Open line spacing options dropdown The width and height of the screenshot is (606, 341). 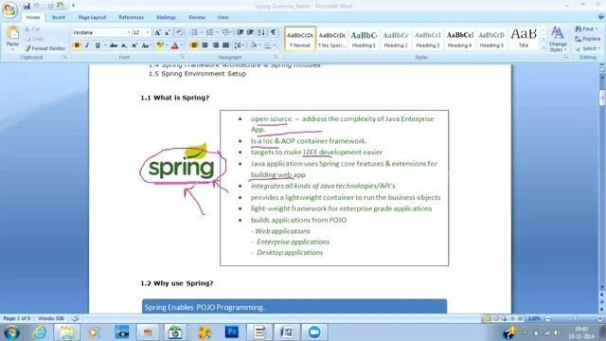[x=239, y=45]
